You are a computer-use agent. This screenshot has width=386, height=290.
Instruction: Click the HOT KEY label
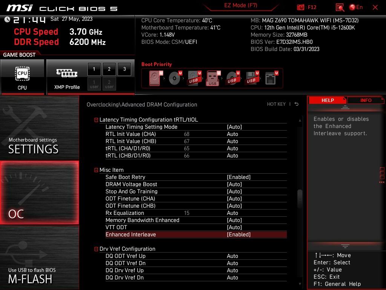(x=276, y=104)
